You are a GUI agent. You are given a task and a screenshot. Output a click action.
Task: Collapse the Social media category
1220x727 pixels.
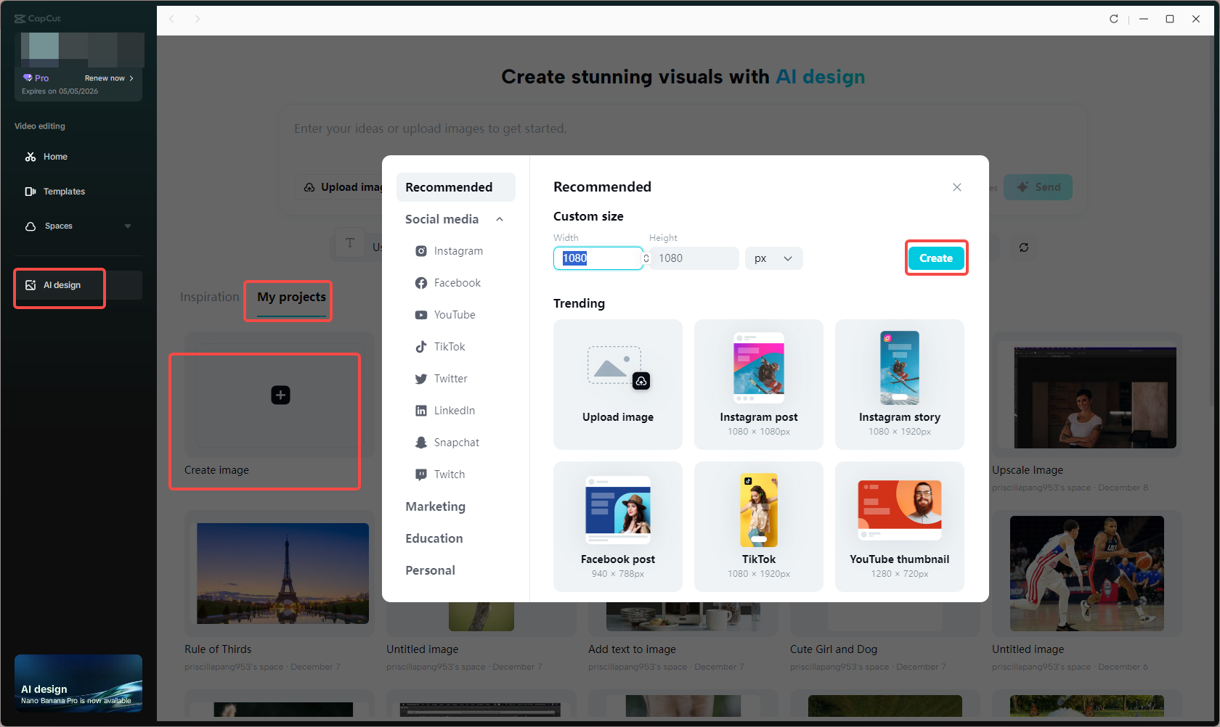coord(499,218)
